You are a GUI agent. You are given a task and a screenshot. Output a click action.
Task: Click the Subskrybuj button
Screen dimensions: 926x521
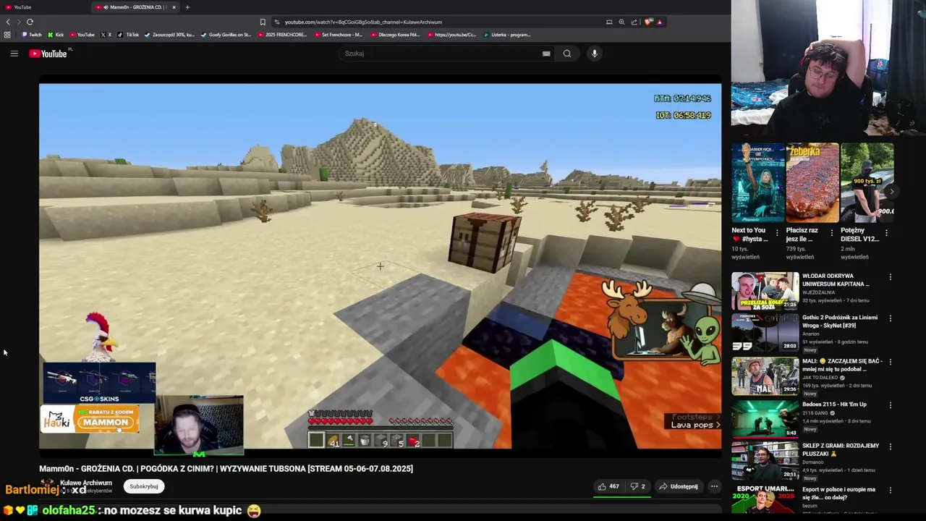click(144, 486)
